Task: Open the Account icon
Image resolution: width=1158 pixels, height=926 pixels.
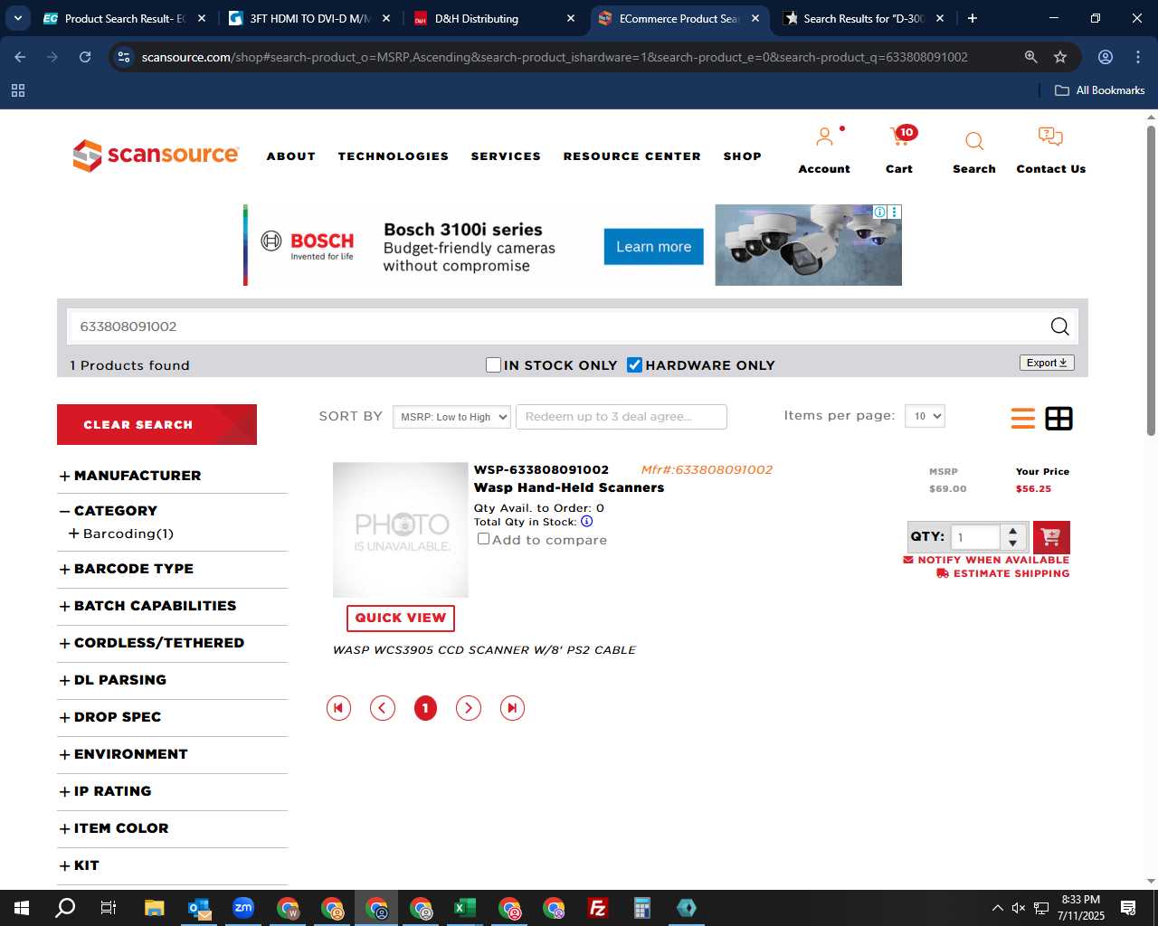Action: pos(824,137)
